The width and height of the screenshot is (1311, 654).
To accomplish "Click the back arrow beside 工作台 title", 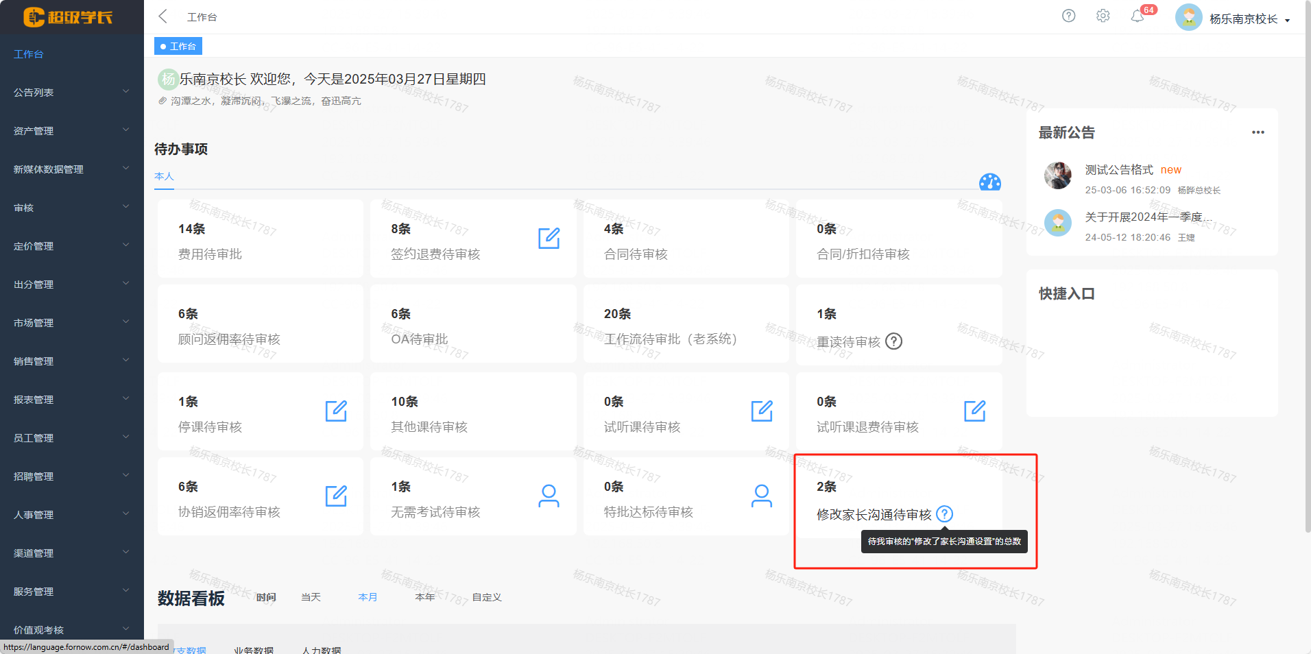I will coord(163,16).
